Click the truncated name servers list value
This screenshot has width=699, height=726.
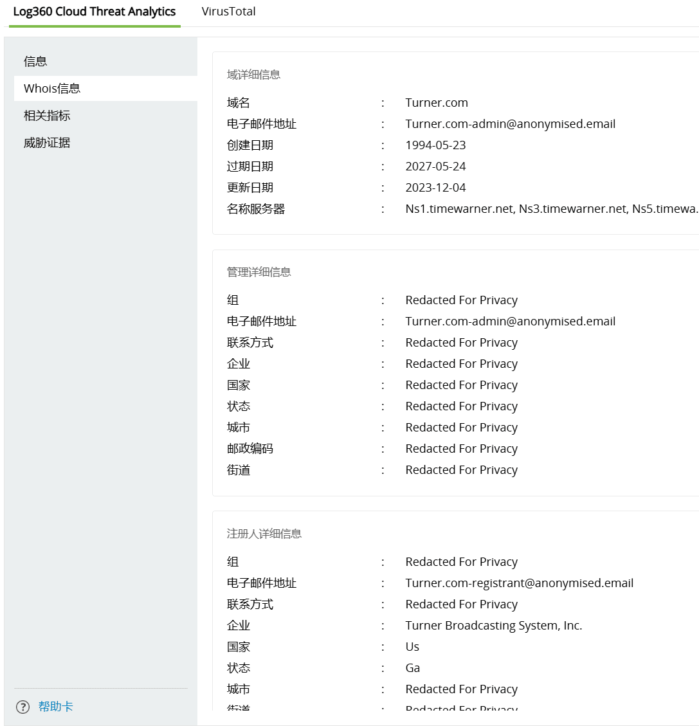(x=551, y=209)
